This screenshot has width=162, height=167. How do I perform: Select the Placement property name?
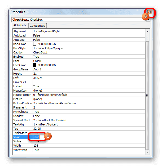click(20, 107)
